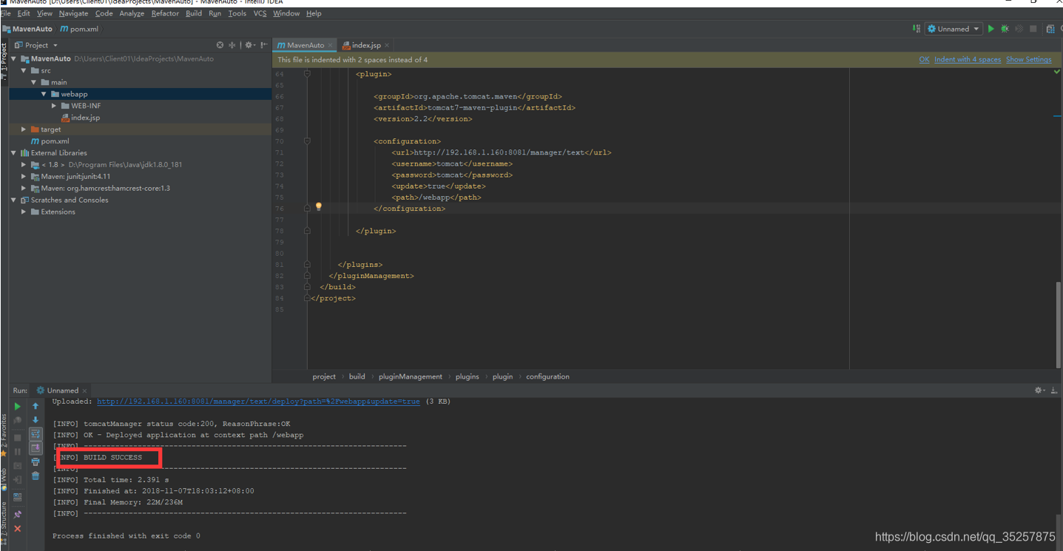This screenshot has height=551, width=1063.
Task: Clear console output with trash icon
Action: click(35, 476)
